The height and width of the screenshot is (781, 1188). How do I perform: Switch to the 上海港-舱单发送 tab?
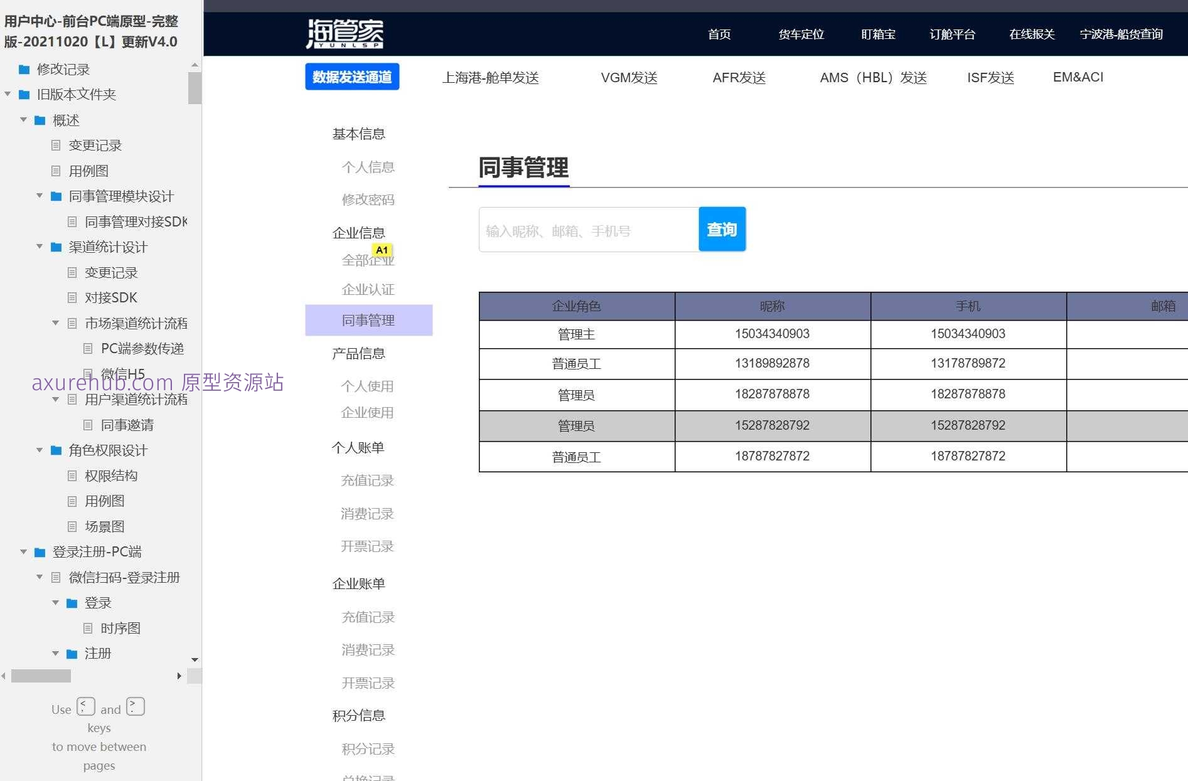pos(490,77)
